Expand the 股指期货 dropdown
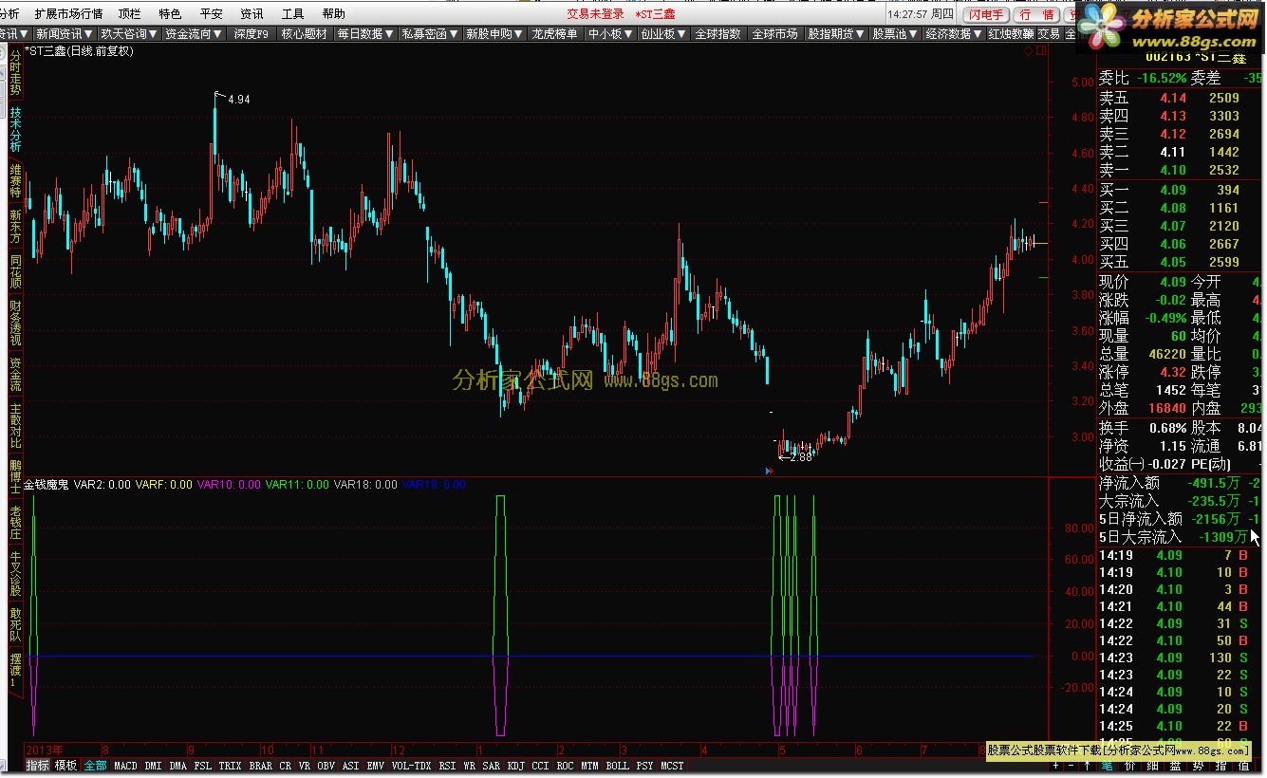The width and height of the screenshot is (1267, 778). pos(835,33)
